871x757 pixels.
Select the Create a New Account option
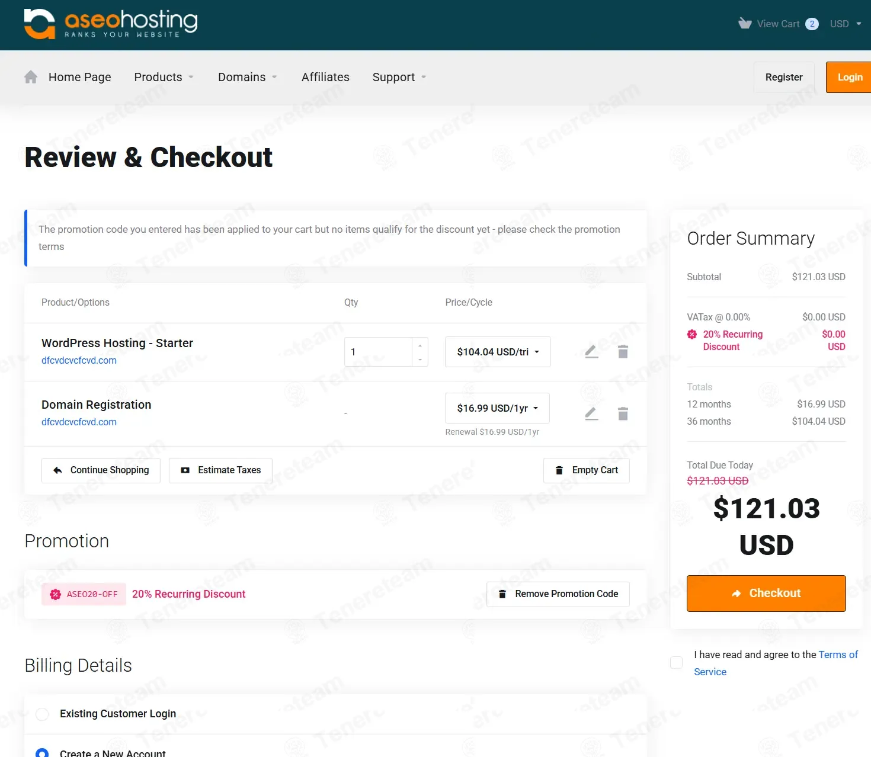pyautogui.click(x=42, y=753)
